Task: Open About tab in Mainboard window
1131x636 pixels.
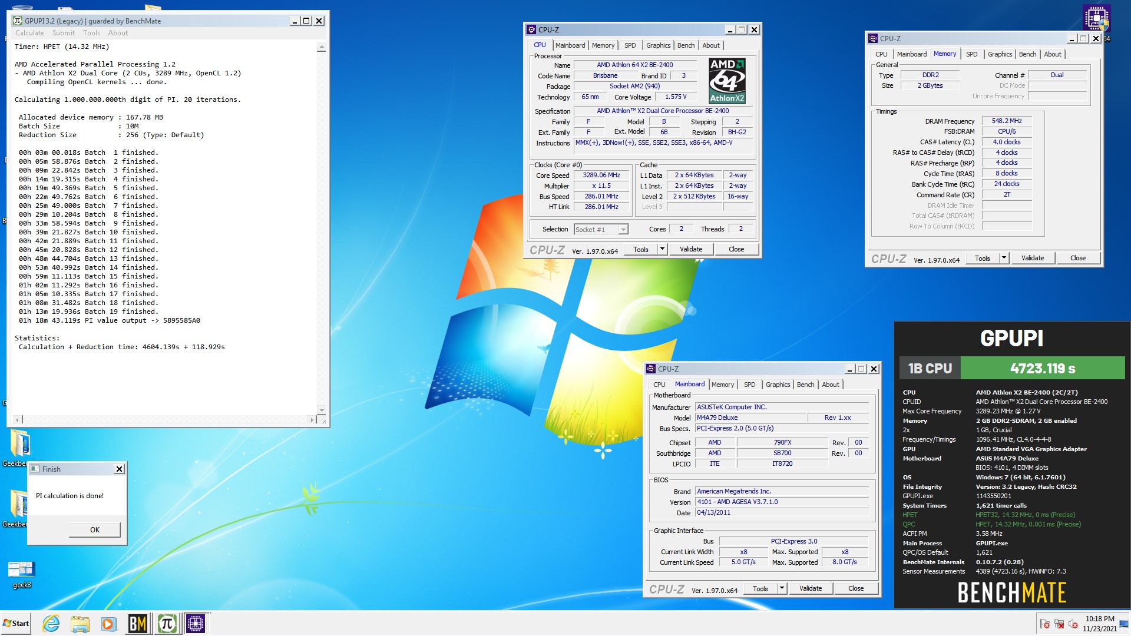Action: click(831, 385)
